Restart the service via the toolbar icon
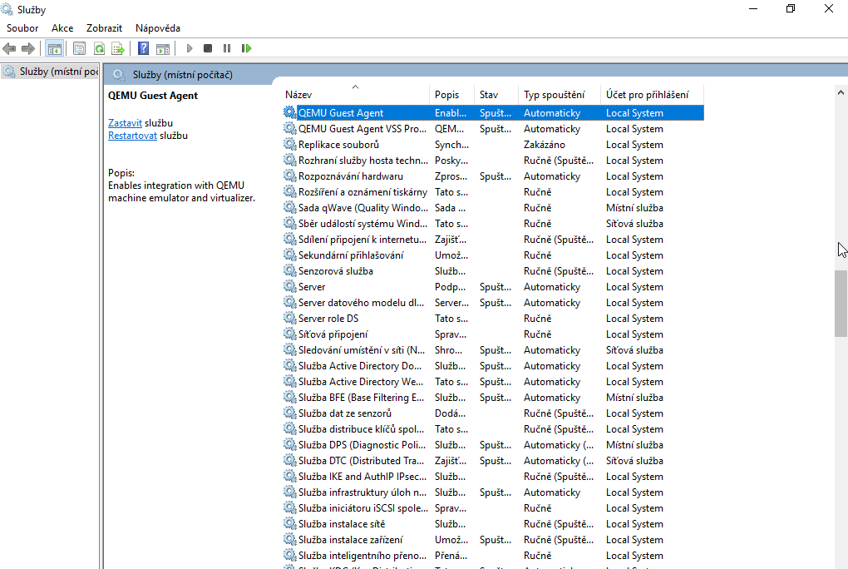 [x=246, y=49]
